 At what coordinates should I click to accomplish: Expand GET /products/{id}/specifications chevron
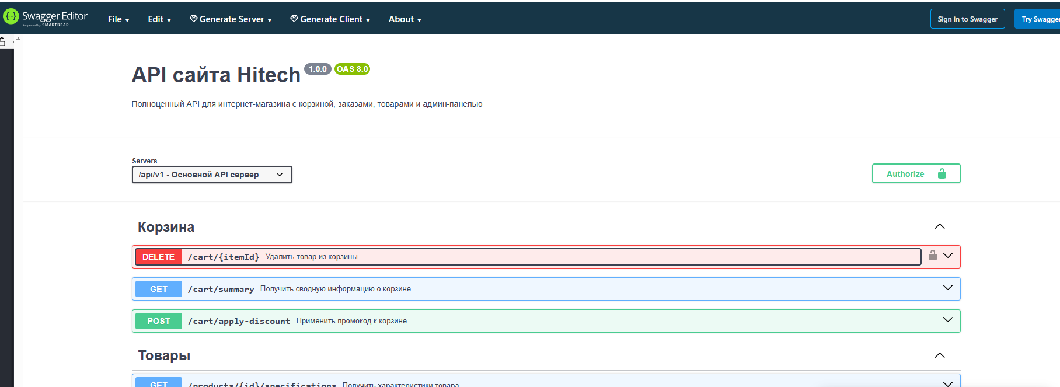(x=948, y=383)
